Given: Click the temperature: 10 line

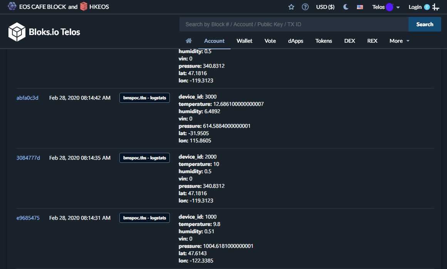Looking at the screenshot, I should (x=199, y=164).
